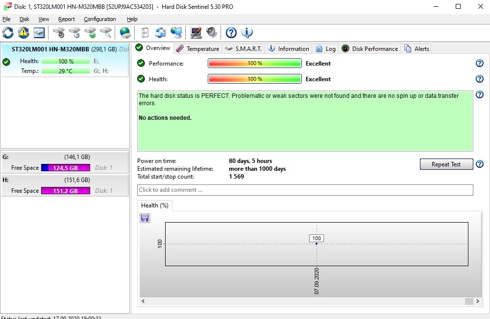Click help icon beside Health Excellent rating

pyautogui.click(x=479, y=79)
